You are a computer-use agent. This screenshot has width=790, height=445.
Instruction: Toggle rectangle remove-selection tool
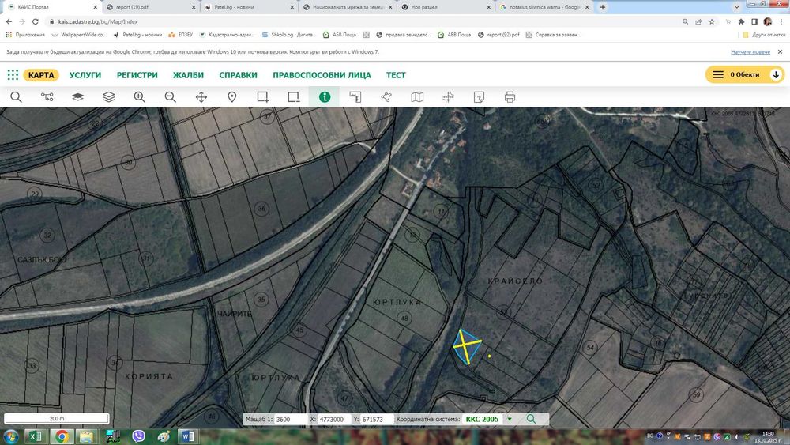tap(294, 97)
